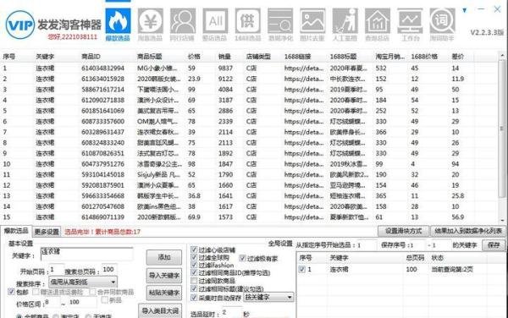Sort by the 店铺类型 column header
Screen dimensions: 508x318
(258, 57)
